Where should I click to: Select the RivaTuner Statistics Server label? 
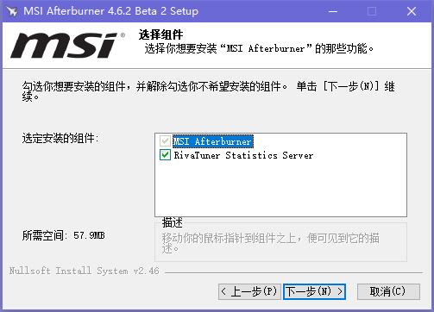coord(243,155)
